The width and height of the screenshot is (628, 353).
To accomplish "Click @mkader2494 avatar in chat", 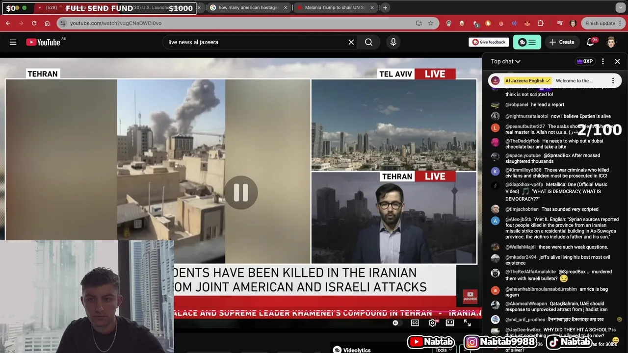I will (x=496, y=258).
